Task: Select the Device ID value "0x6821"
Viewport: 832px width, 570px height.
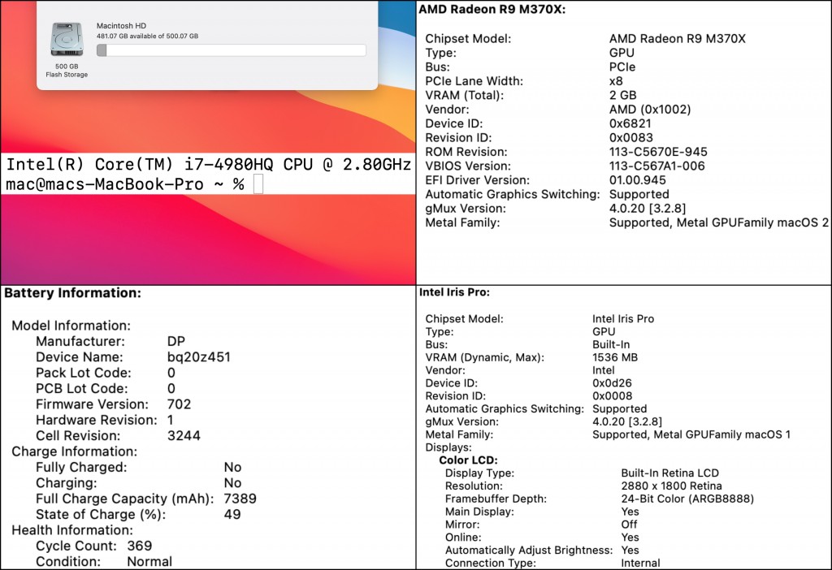Action: click(630, 123)
